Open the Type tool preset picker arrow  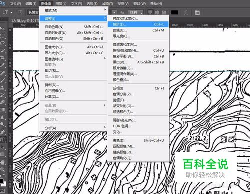[11, 12]
